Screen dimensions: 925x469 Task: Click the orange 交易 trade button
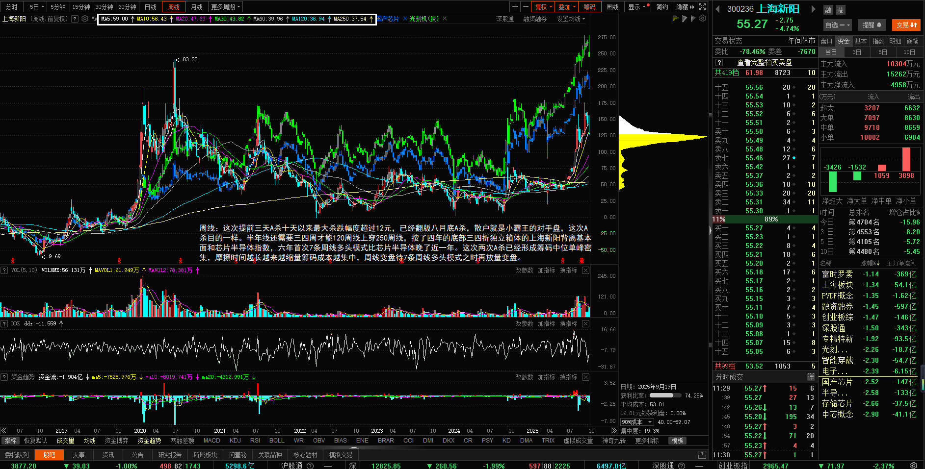(906, 25)
